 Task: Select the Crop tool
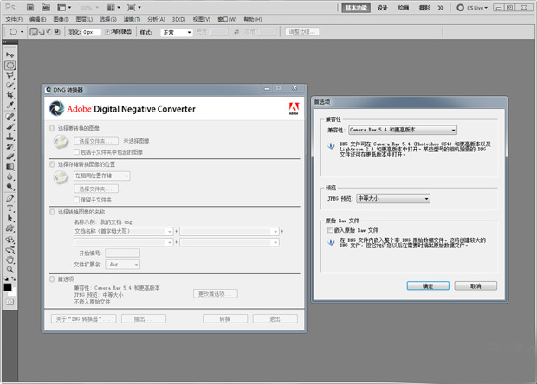[10, 95]
